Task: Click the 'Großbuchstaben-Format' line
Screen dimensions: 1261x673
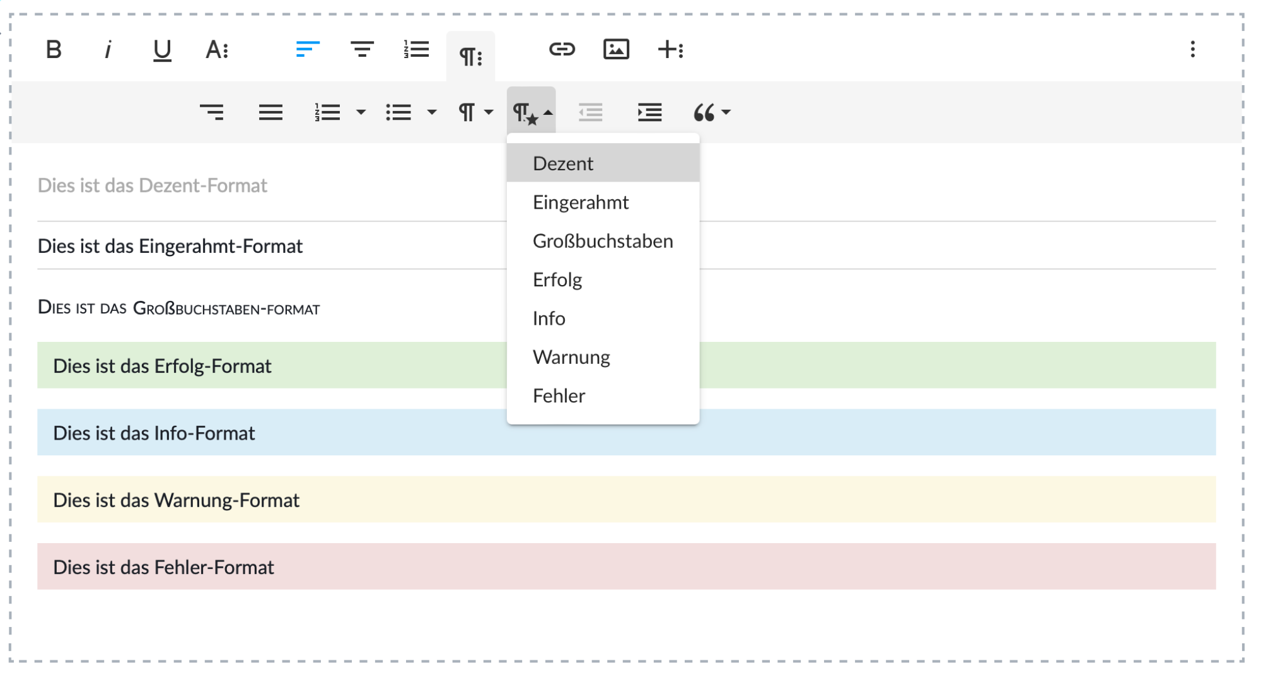Action: click(178, 308)
